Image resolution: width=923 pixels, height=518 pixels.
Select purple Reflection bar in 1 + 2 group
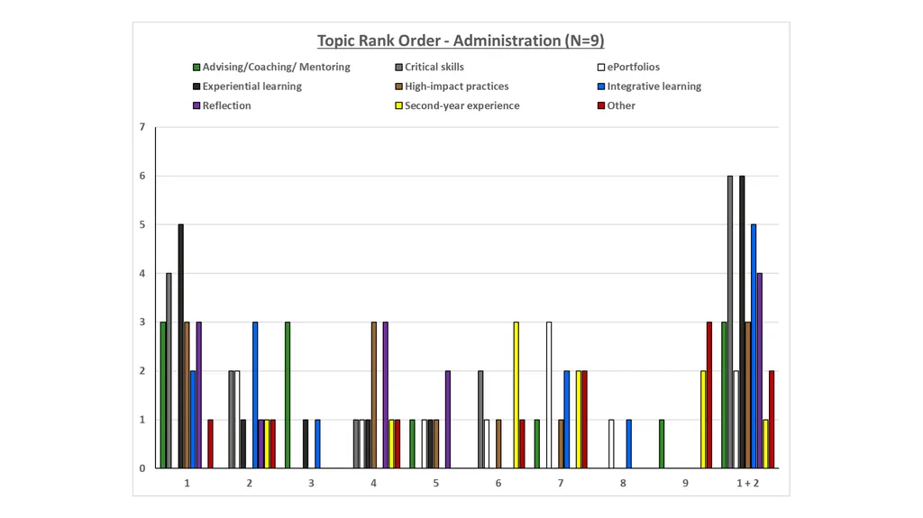pos(759,371)
